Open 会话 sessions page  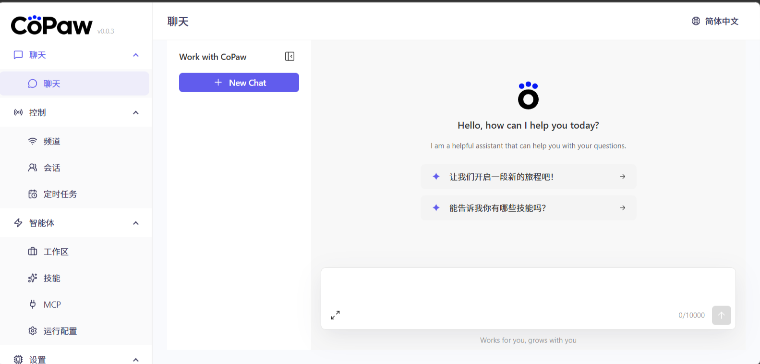pyautogui.click(x=52, y=168)
